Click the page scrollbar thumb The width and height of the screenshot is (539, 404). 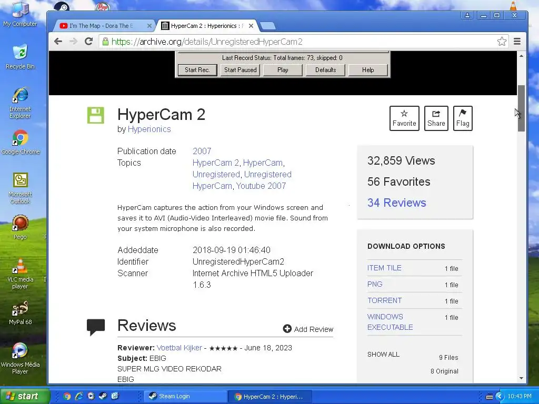tap(521, 108)
